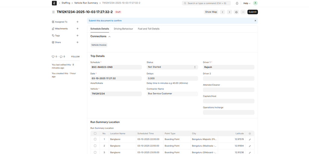Switch to Driving Behaviour tab
This screenshot has height=154, width=309.
[x=123, y=29]
